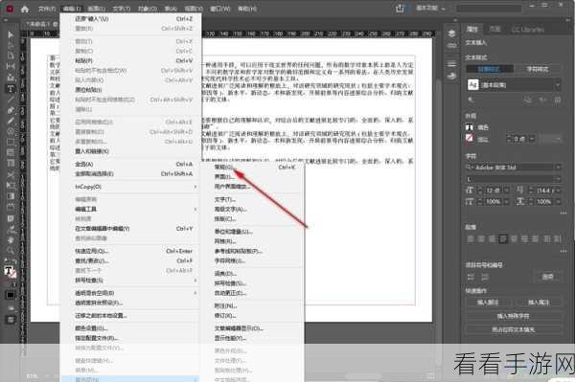Click the 选项 button under 项目符号和编号
The height and width of the screenshot is (382, 575).
(547, 277)
